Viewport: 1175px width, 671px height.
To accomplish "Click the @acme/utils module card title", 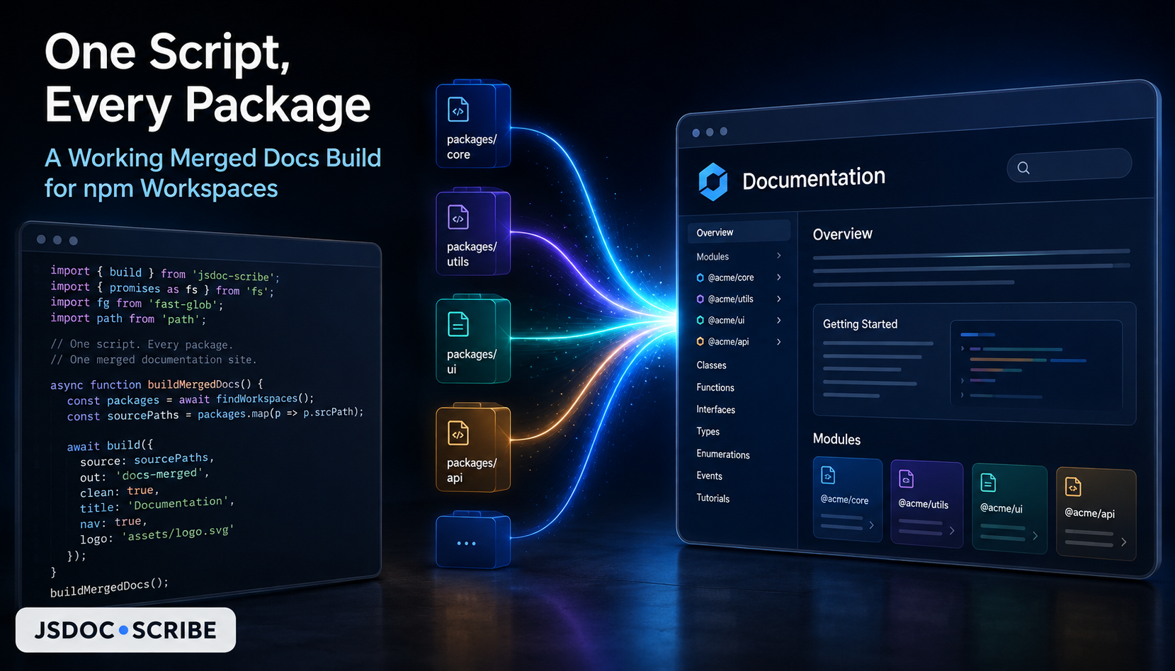I will tap(924, 503).
